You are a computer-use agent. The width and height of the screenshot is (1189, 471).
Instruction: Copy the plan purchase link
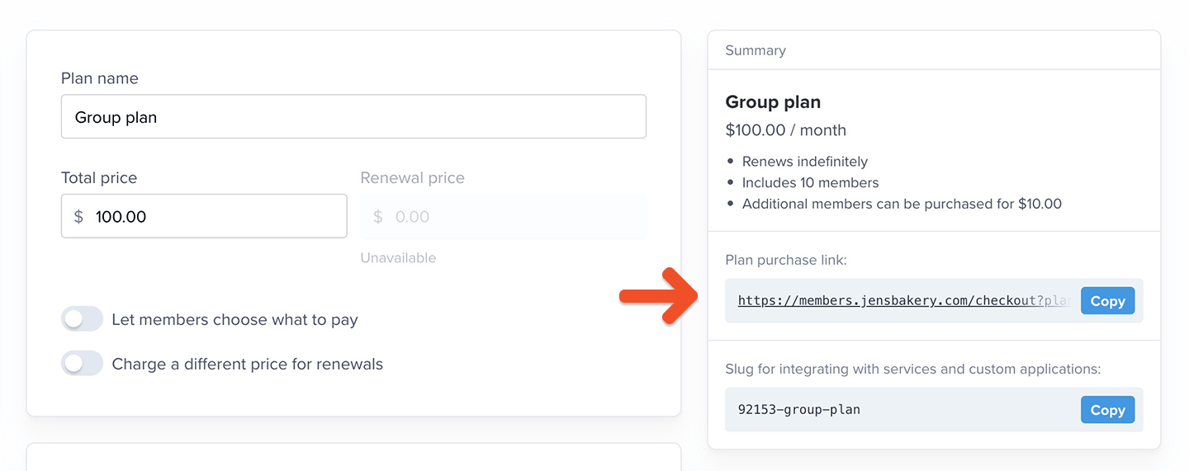click(1107, 301)
